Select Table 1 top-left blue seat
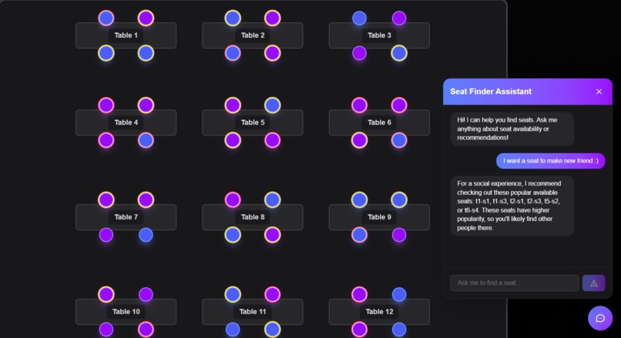Image resolution: width=621 pixels, height=338 pixels. (106, 18)
